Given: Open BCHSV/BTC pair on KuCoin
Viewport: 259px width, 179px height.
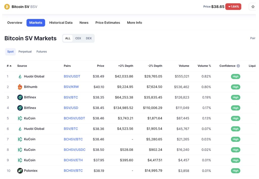Looking at the screenshot, I should tap(73, 139).
